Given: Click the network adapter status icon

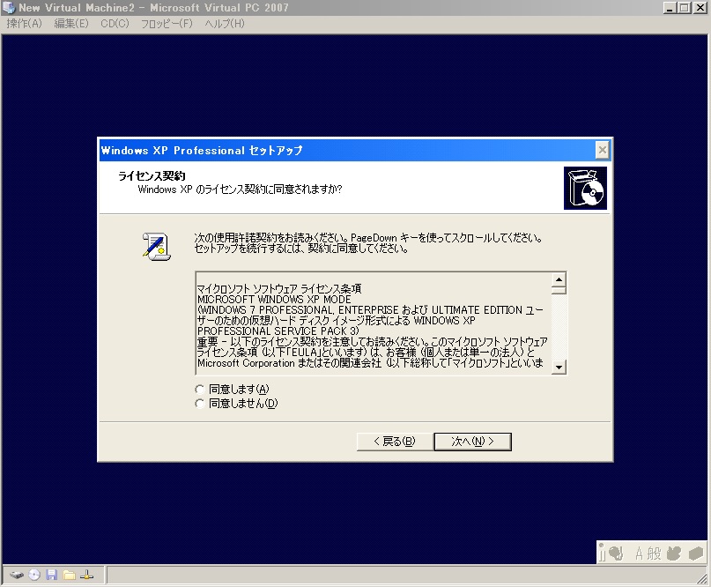Looking at the screenshot, I should tap(86, 575).
